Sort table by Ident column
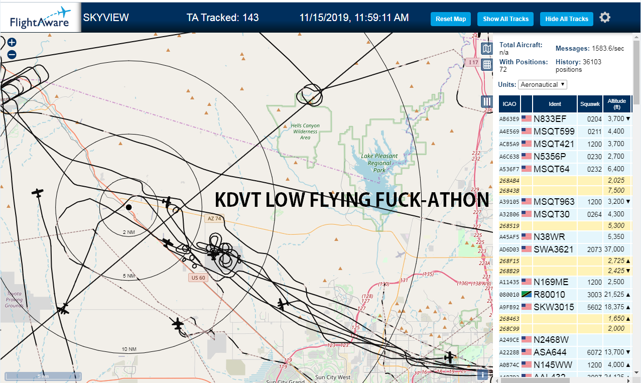Image resolution: width=641 pixels, height=383 pixels. (555, 104)
